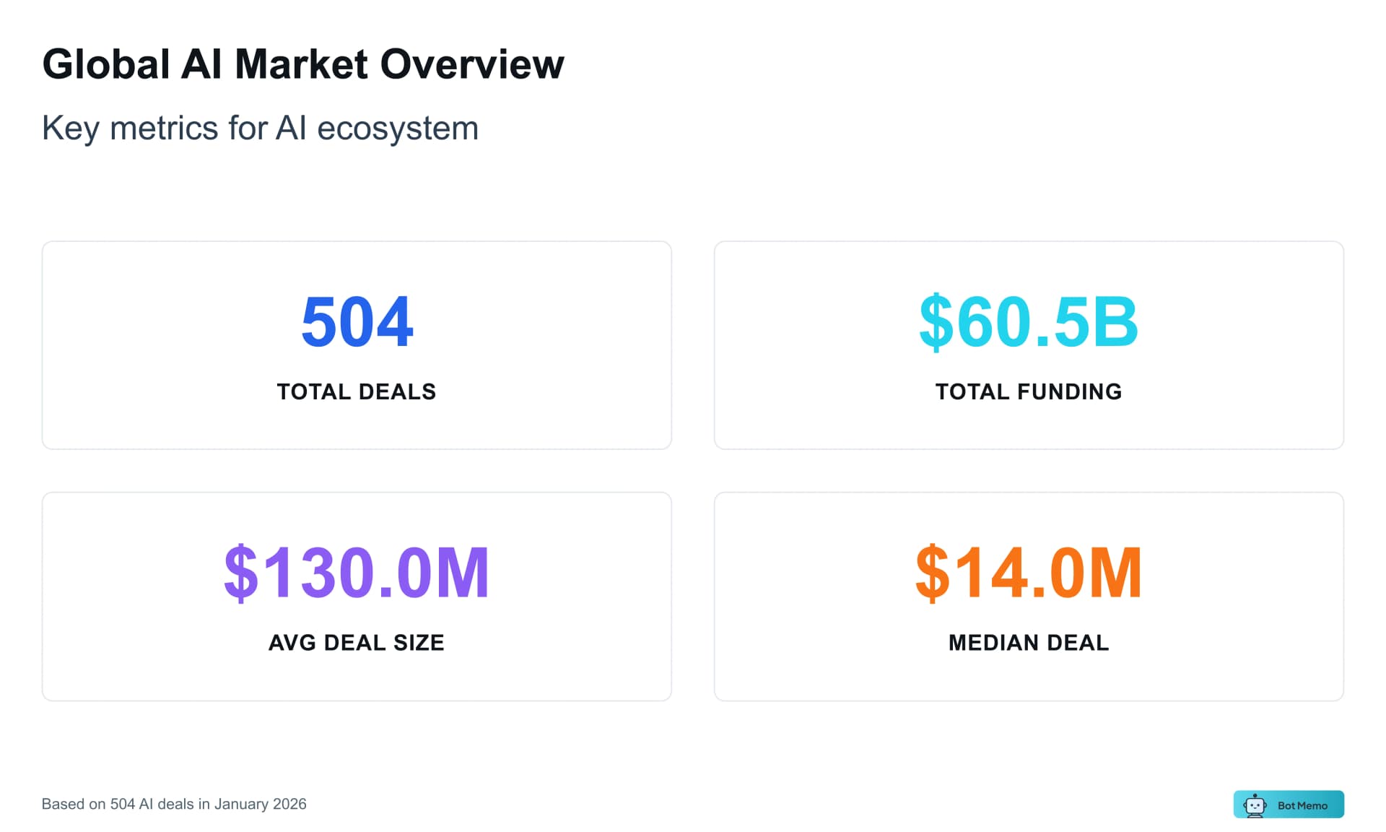Image resolution: width=1386 pixels, height=832 pixels.
Task: Click the footnote about 504 AI deals
Action: (x=175, y=804)
